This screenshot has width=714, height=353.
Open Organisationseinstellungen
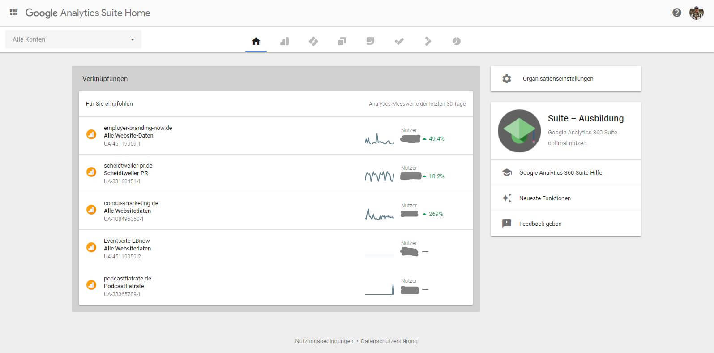pos(566,79)
